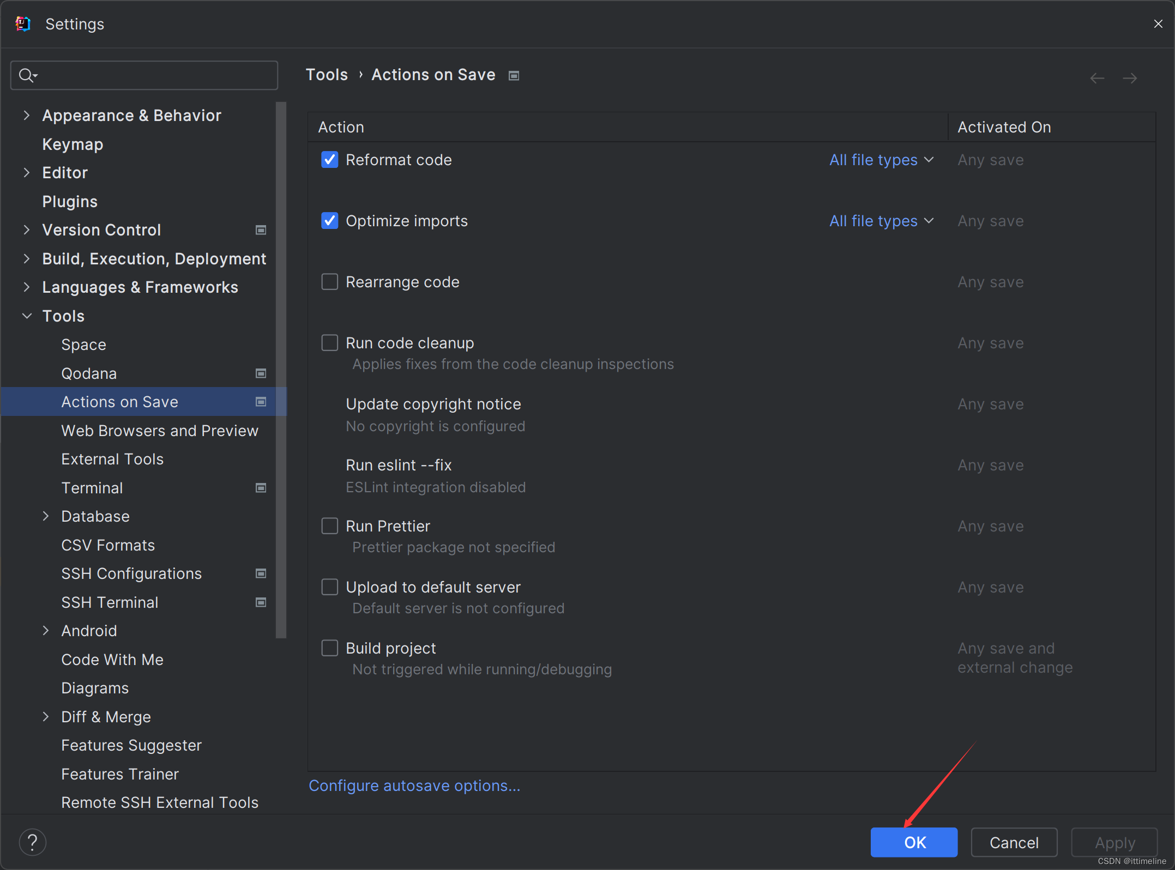The image size is (1175, 870).
Task: Click the SSH Terminal panel icon
Action: (x=262, y=602)
